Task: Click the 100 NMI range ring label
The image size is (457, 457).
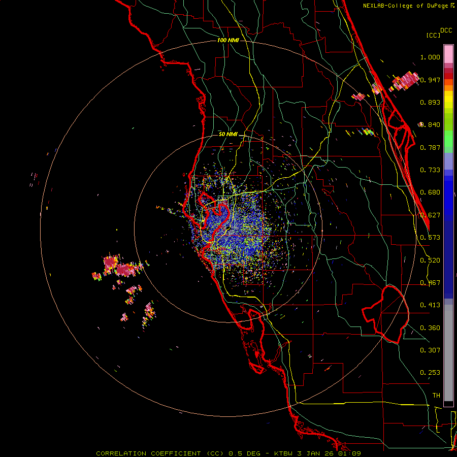Action: pos(228,40)
